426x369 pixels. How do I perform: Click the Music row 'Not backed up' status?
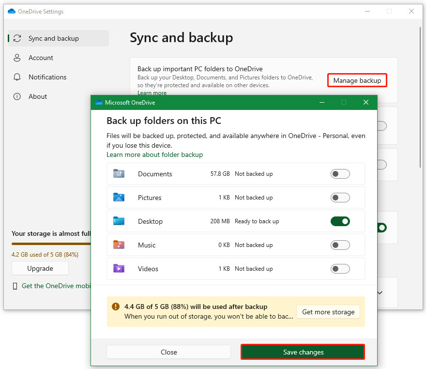click(x=254, y=245)
